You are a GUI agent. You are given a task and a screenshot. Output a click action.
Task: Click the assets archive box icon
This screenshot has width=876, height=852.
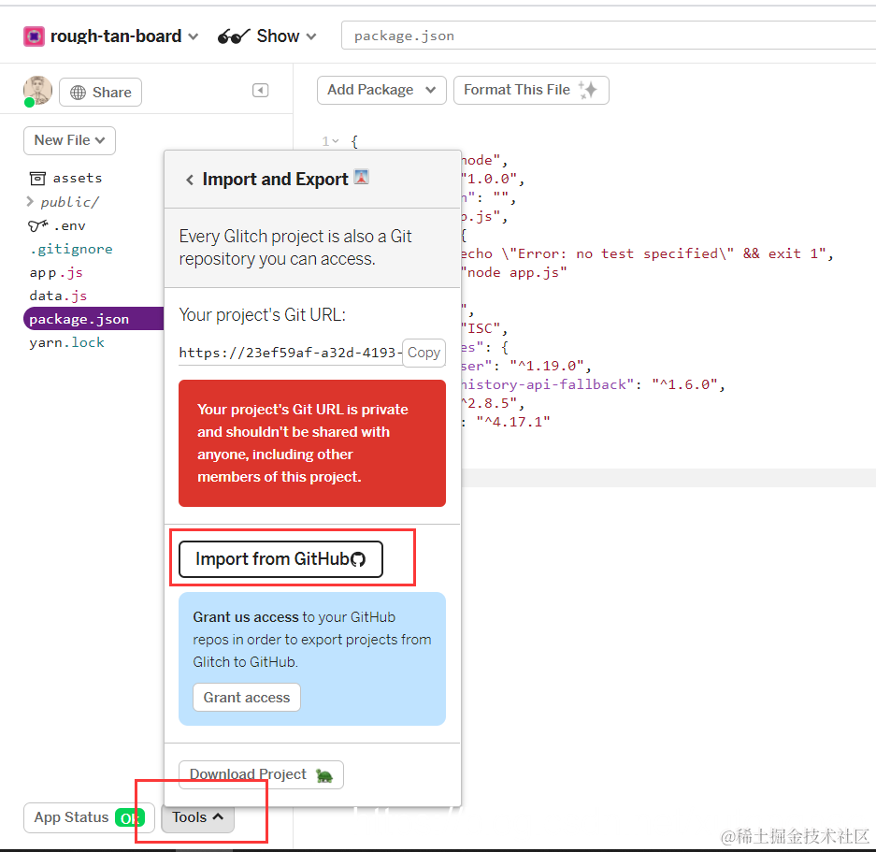[37, 179]
